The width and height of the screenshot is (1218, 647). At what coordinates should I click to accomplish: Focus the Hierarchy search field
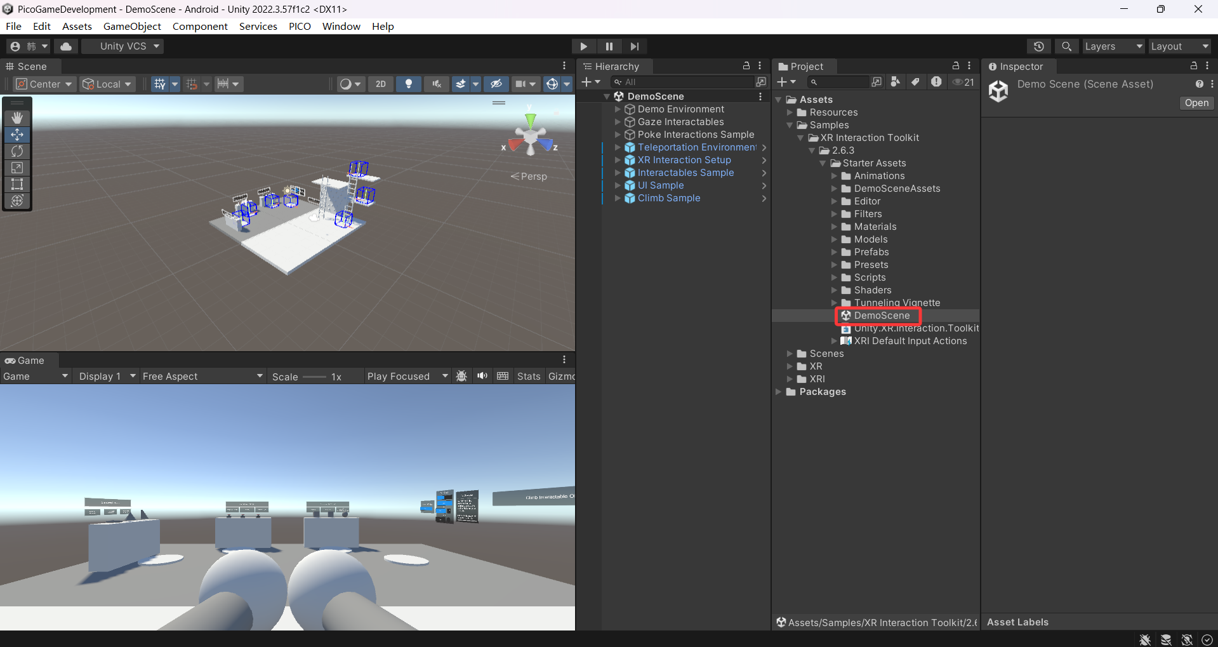[682, 82]
